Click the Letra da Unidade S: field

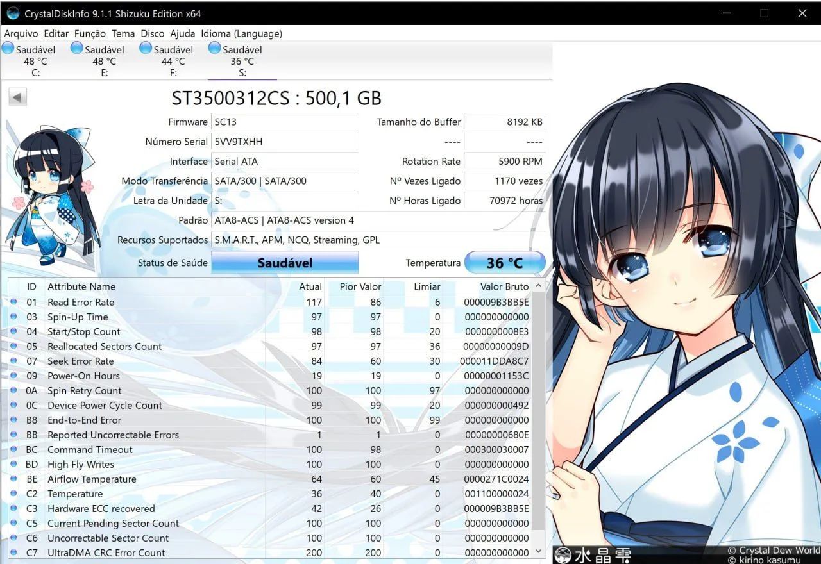285,201
